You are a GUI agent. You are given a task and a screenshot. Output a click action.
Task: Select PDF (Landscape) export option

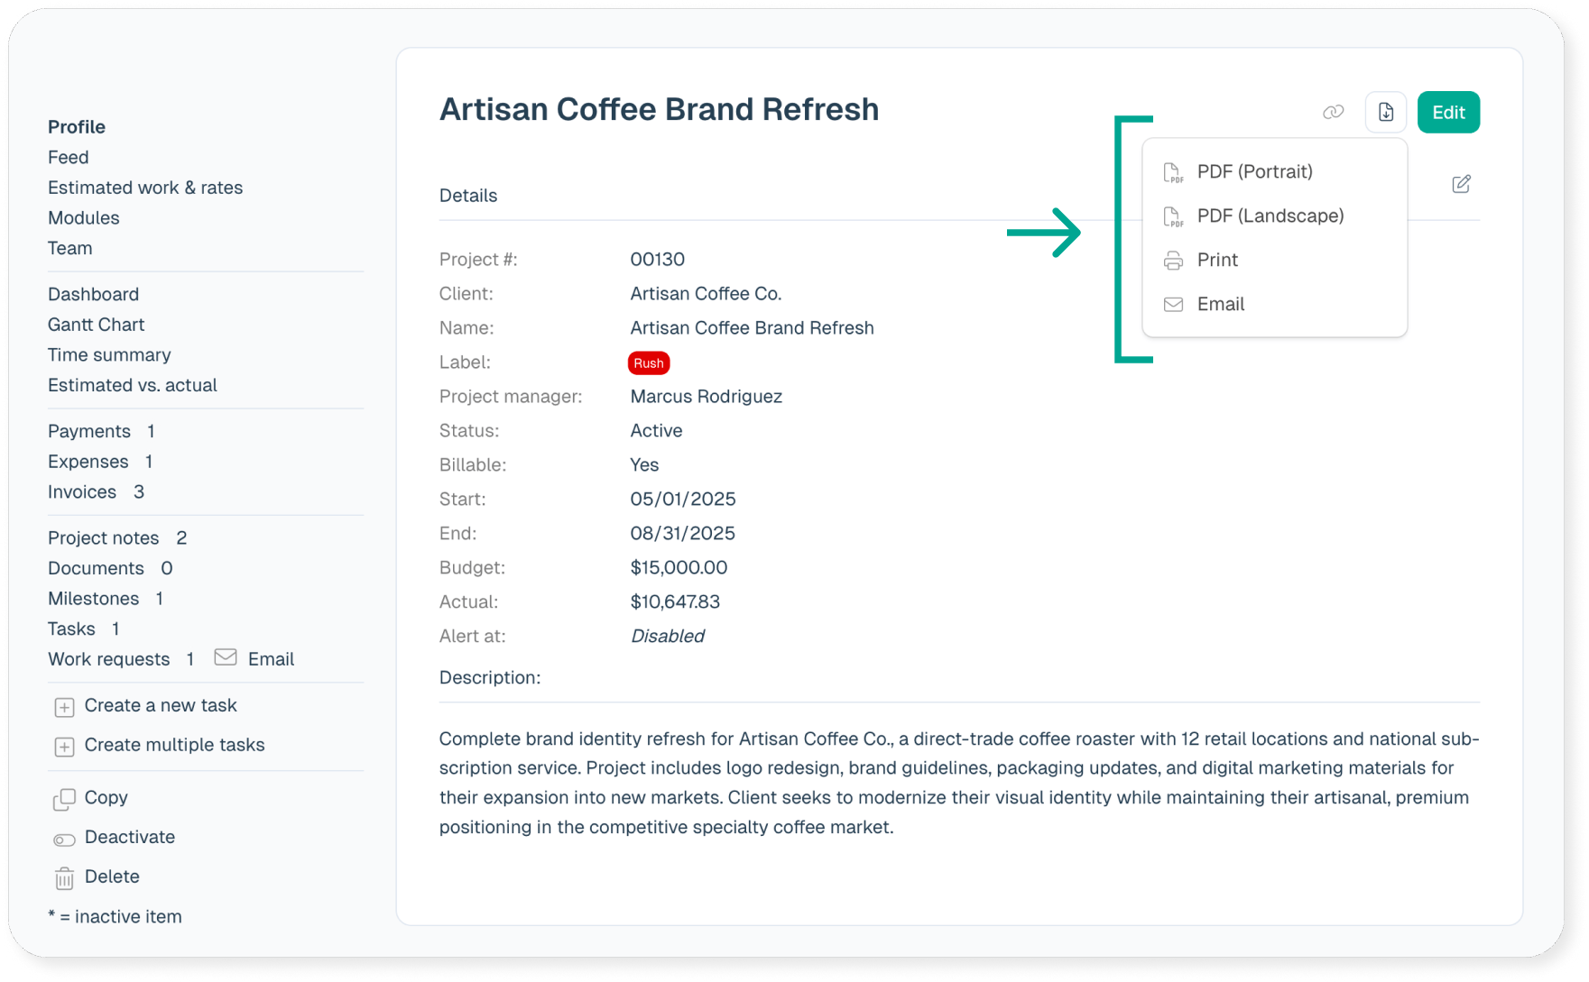coord(1270,216)
